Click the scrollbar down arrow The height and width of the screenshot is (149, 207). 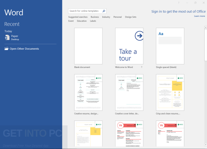pos(206,145)
